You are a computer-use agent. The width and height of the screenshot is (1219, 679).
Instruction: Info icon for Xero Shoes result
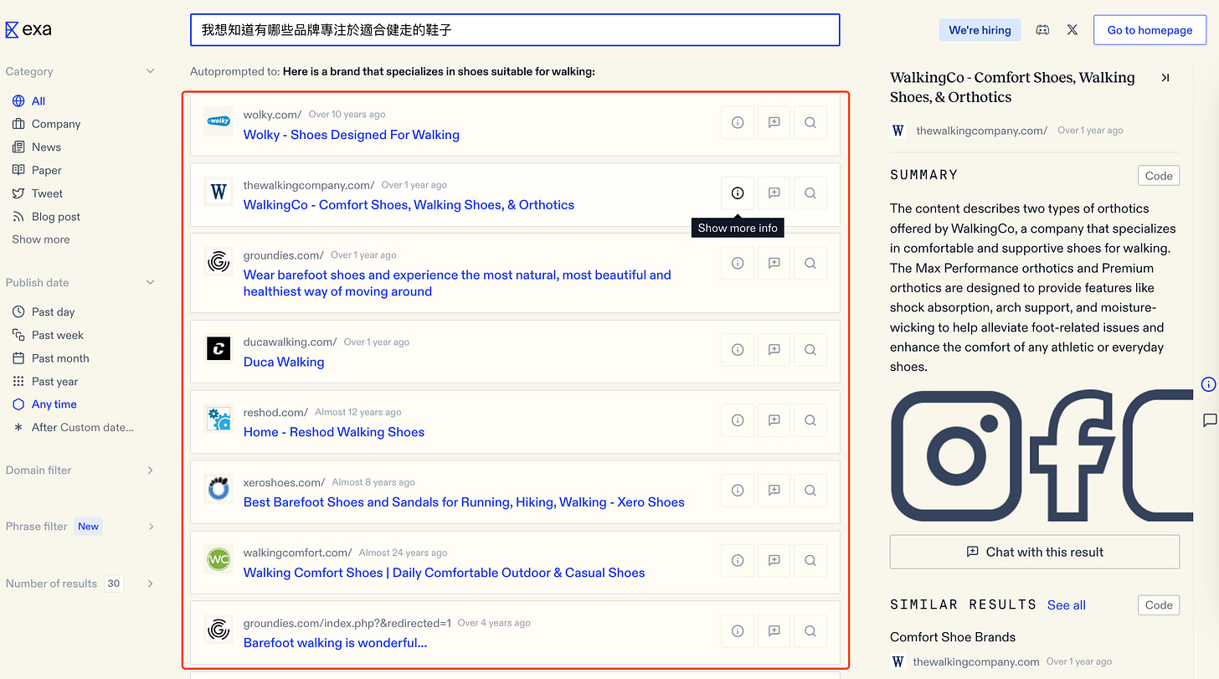[x=738, y=491]
